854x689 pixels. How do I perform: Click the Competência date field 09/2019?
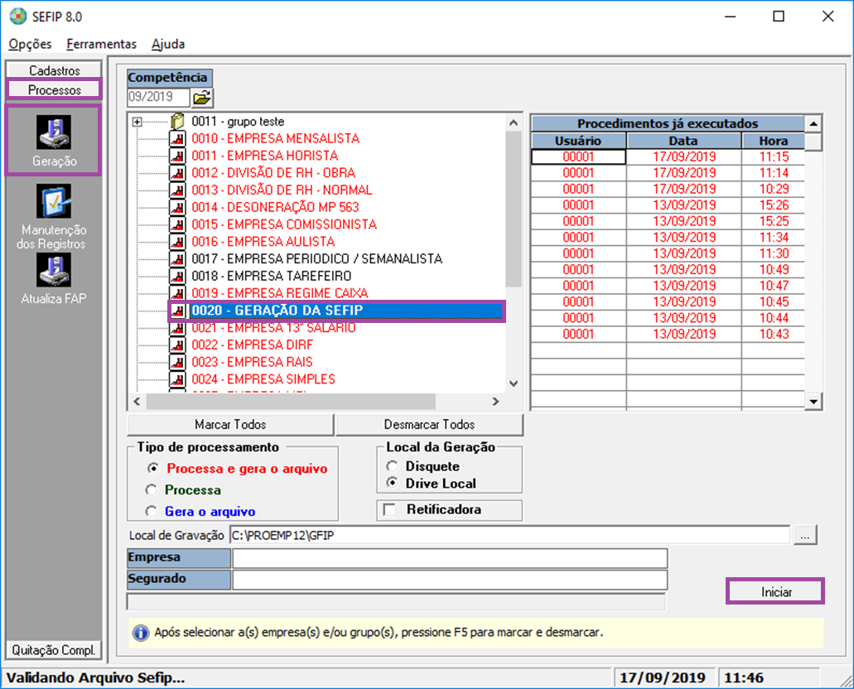(x=158, y=98)
